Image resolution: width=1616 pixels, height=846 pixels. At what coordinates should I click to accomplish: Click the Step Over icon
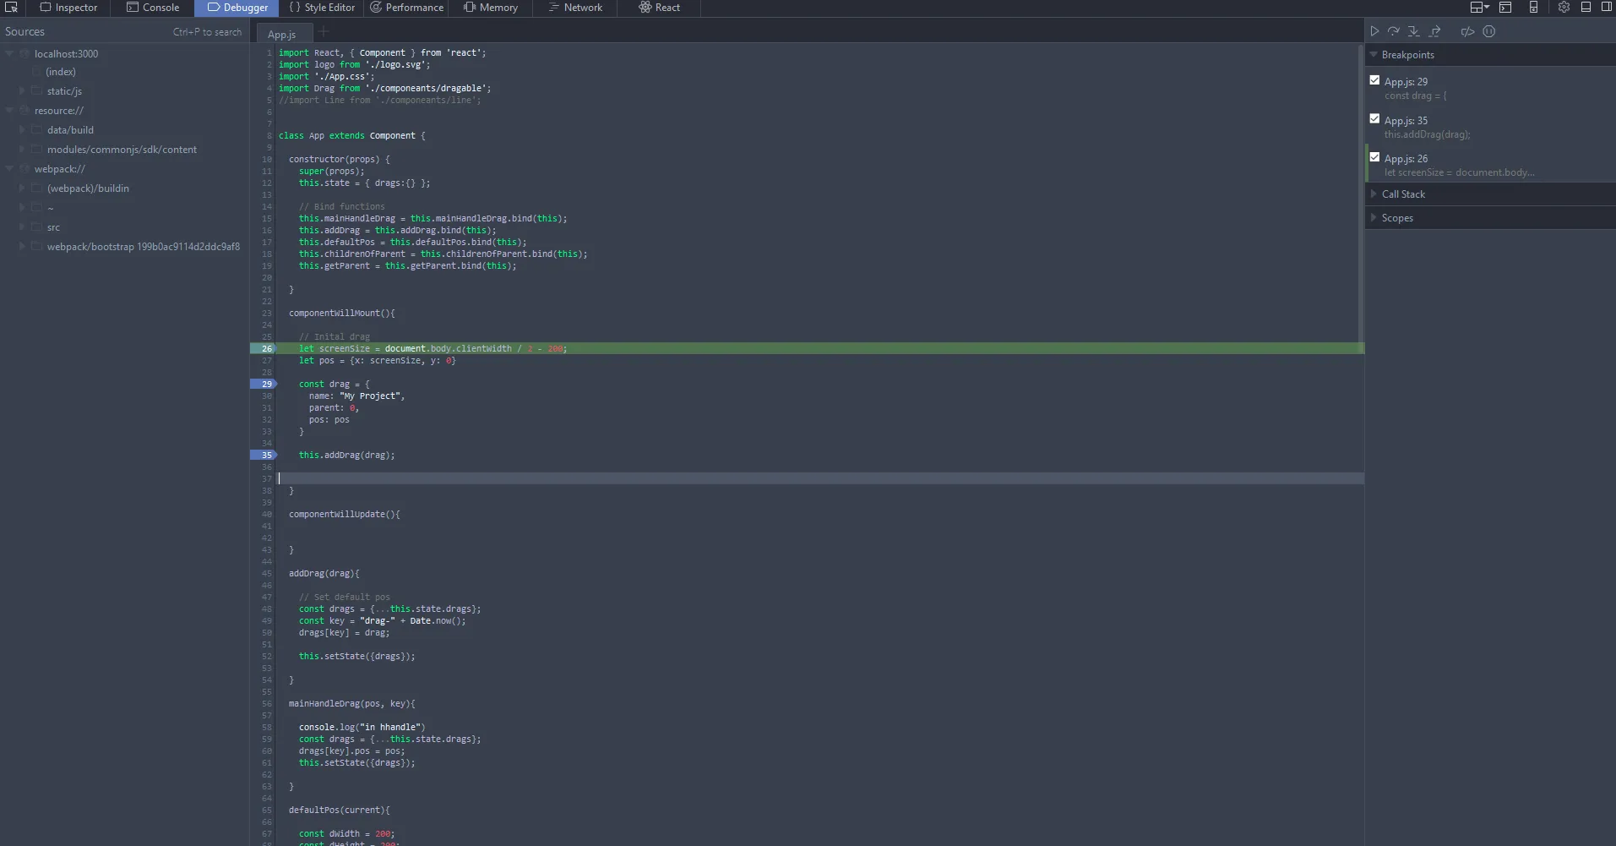pos(1394,31)
